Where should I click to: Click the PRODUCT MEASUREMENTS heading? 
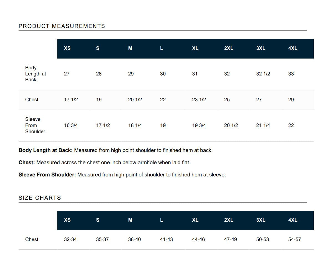[62, 26]
